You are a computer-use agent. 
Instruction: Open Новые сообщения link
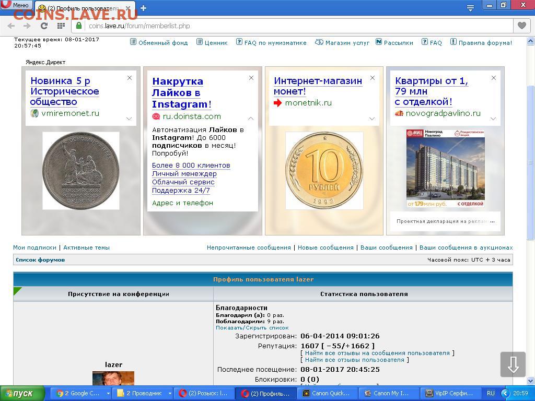[x=325, y=247]
